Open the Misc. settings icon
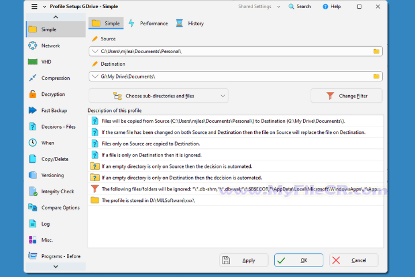415x277 pixels. pyautogui.click(x=32, y=240)
